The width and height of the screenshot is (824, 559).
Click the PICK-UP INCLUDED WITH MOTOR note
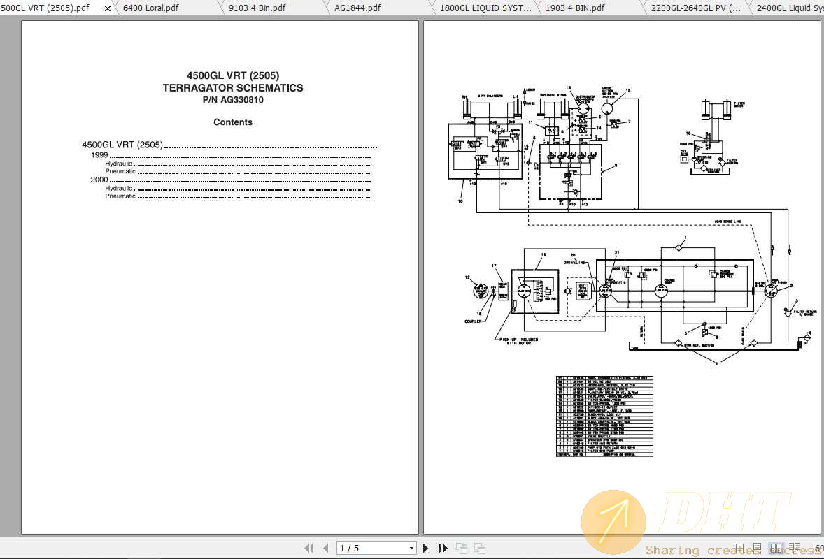pos(519,341)
